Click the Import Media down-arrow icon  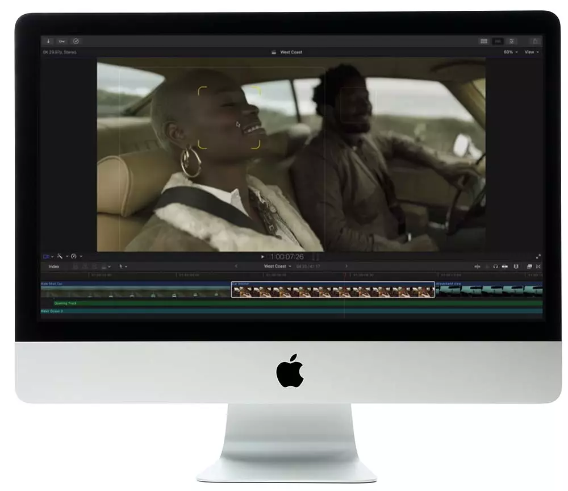click(48, 41)
